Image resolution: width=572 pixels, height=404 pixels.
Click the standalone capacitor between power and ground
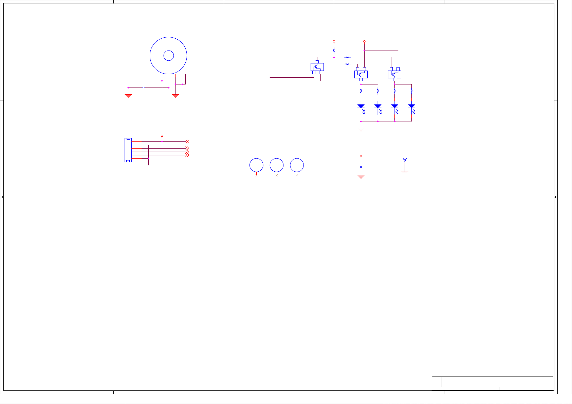361,167
